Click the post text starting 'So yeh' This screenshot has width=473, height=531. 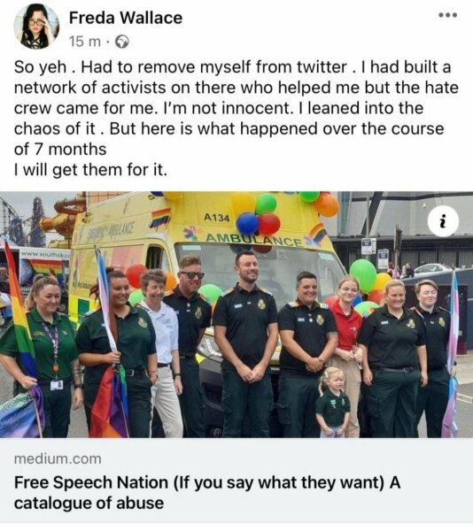[236, 119]
